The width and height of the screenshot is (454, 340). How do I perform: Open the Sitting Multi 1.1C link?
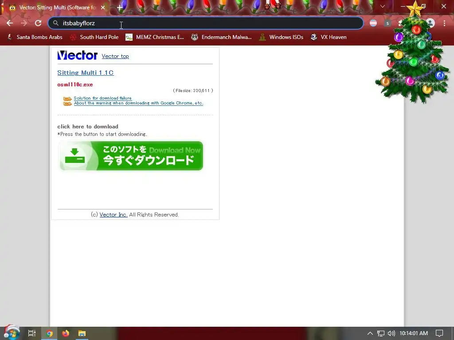pos(86,73)
